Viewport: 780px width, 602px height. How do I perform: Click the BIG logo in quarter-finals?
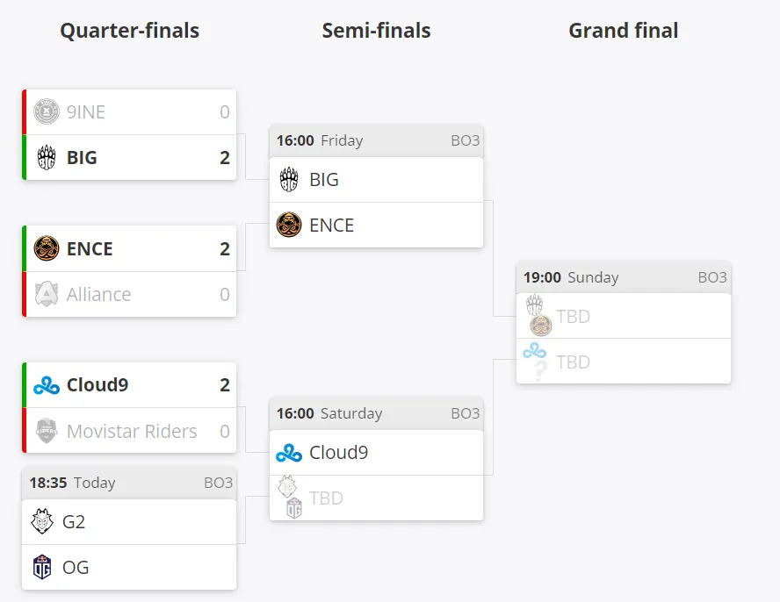pyautogui.click(x=47, y=157)
